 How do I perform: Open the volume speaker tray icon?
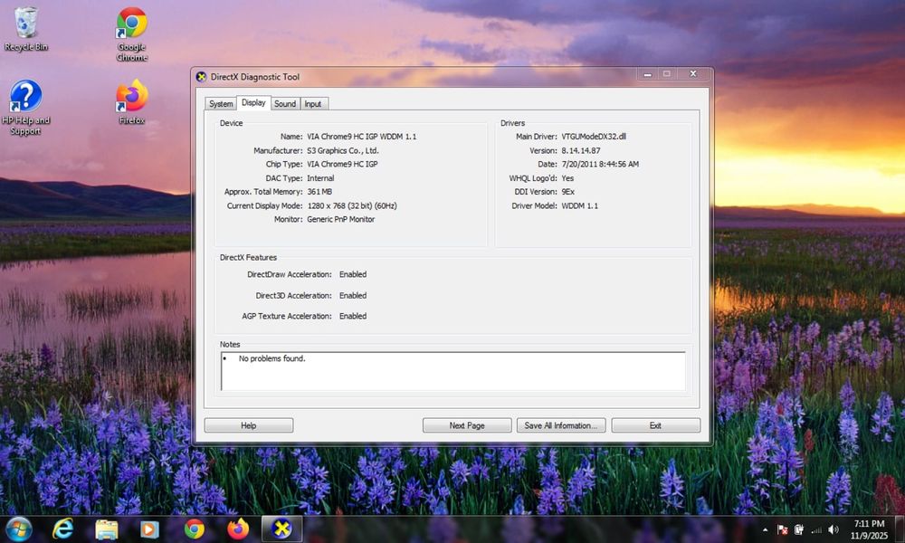pyautogui.click(x=833, y=529)
